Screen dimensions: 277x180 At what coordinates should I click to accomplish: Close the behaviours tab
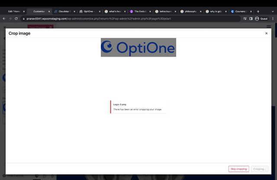point(175,12)
